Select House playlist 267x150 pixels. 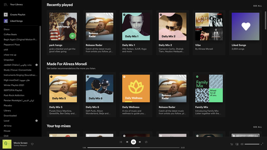[7, 131]
